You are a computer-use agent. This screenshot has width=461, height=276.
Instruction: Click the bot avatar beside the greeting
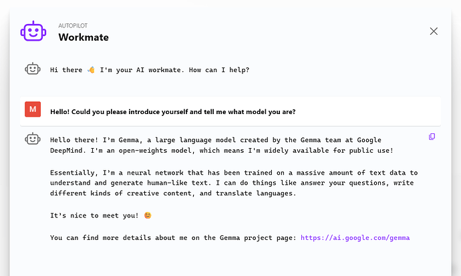pyautogui.click(x=32, y=69)
